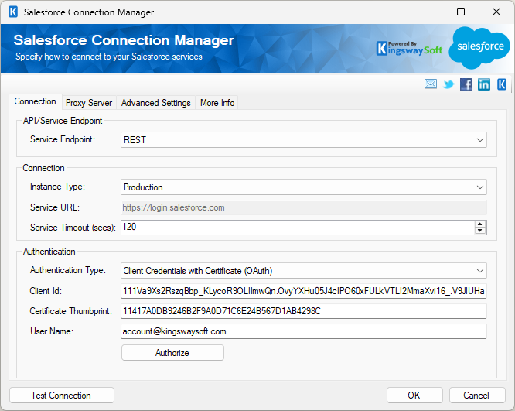Expand the Service Endpoint dropdown
Screen dimensions: 515x411
point(480,140)
